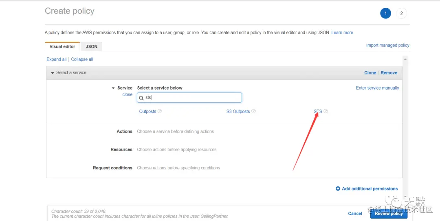Click the 'Select a service' header bar text
This screenshot has height=221, width=440.
click(x=71, y=72)
